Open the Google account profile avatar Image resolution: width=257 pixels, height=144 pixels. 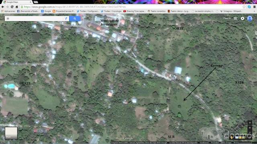click(250, 18)
